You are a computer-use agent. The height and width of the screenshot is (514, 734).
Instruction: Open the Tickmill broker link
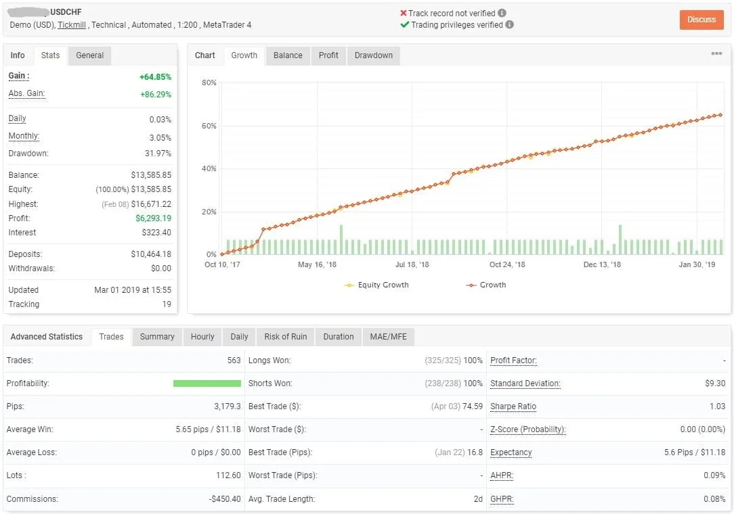(71, 25)
